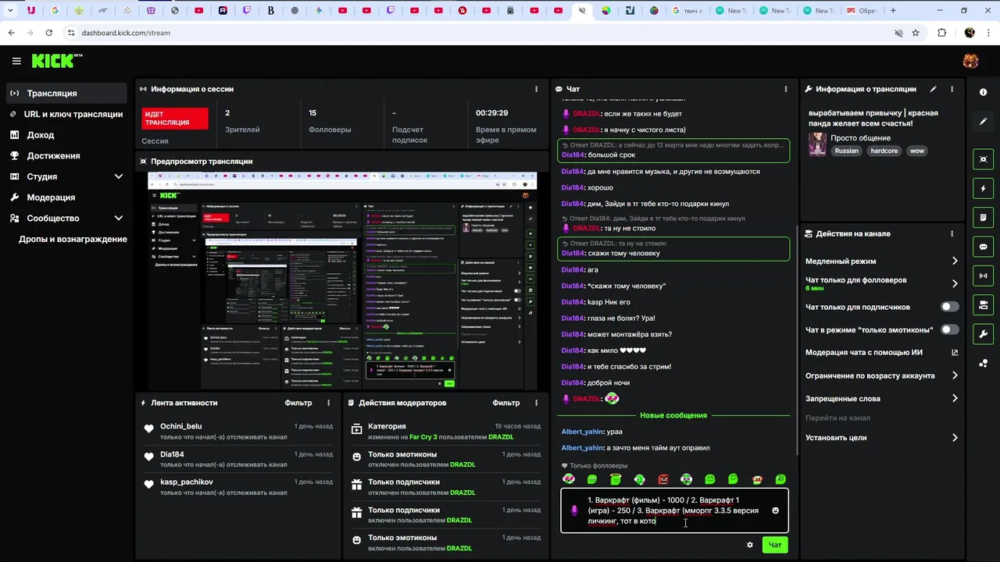Viewport: 1000px width, 562px height.
Task: Open Дропы и вознаграждение page
Action: 73,239
